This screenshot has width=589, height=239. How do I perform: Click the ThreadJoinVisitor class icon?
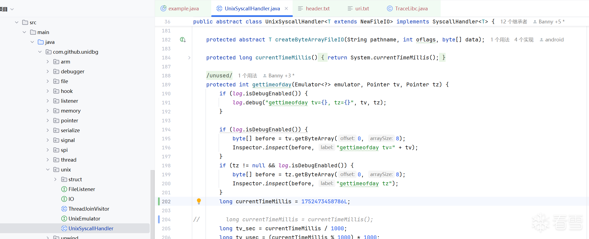pyautogui.click(x=64, y=209)
